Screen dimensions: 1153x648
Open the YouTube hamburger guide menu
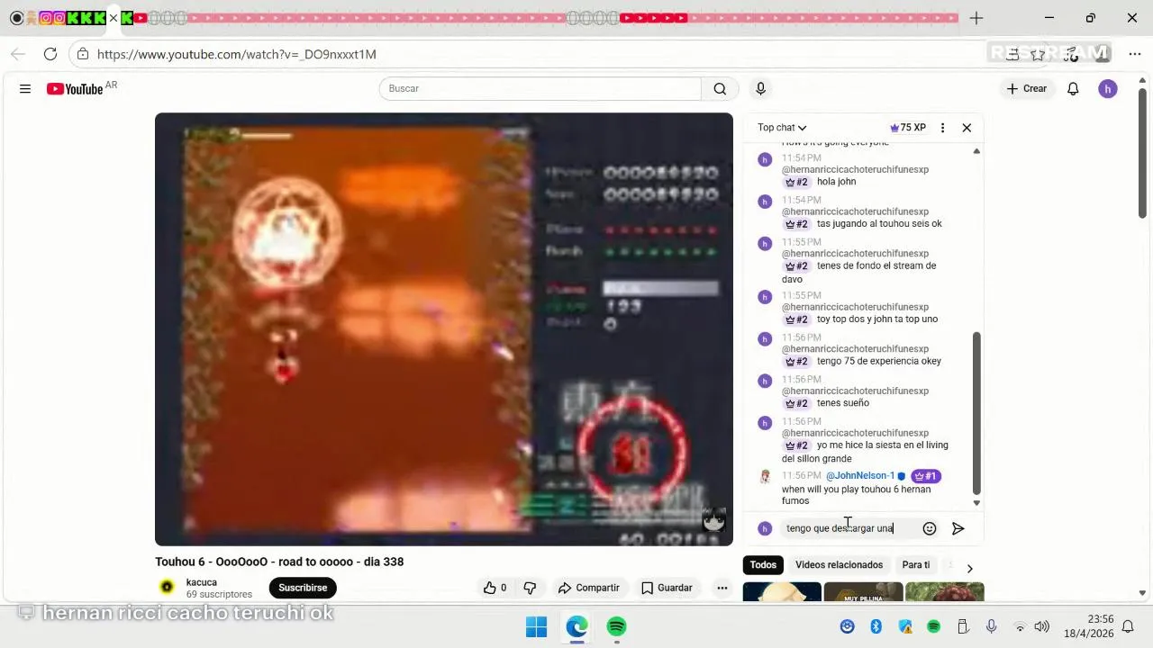[x=25, y=88]
